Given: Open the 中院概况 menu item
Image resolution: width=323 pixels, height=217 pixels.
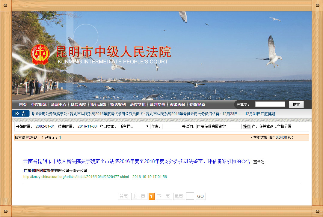Looking at the screenshot, I should click(39, 104).
